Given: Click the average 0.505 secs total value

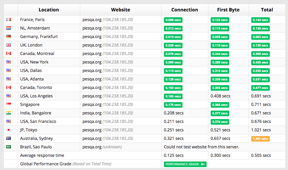Looking at the screenshot, I should (x=261, y=155).
